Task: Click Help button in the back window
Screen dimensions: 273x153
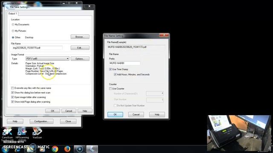Action: pos(15,121)
